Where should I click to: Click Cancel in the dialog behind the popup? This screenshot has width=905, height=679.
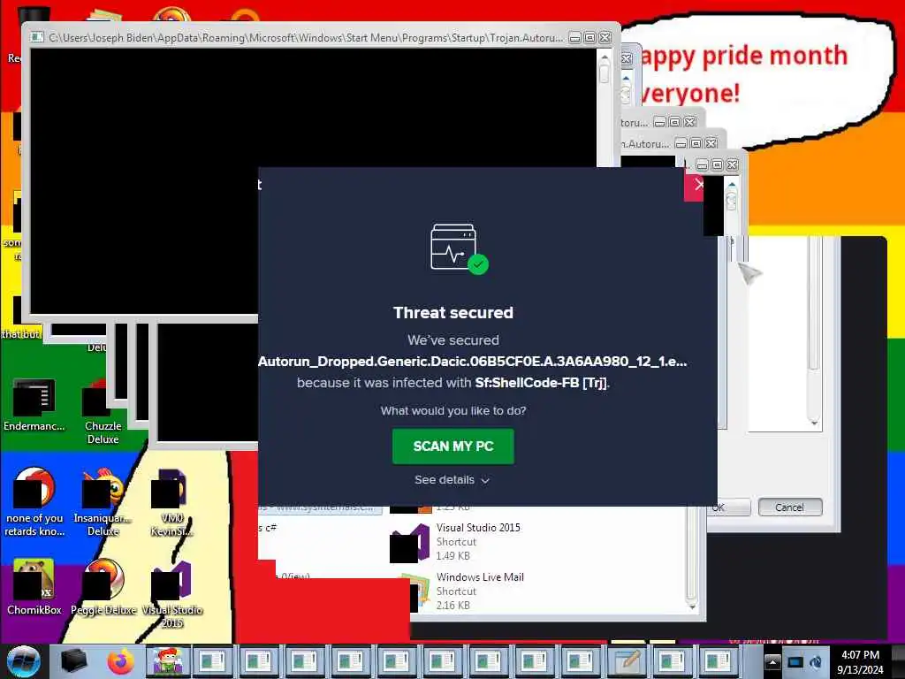(789, 507)
